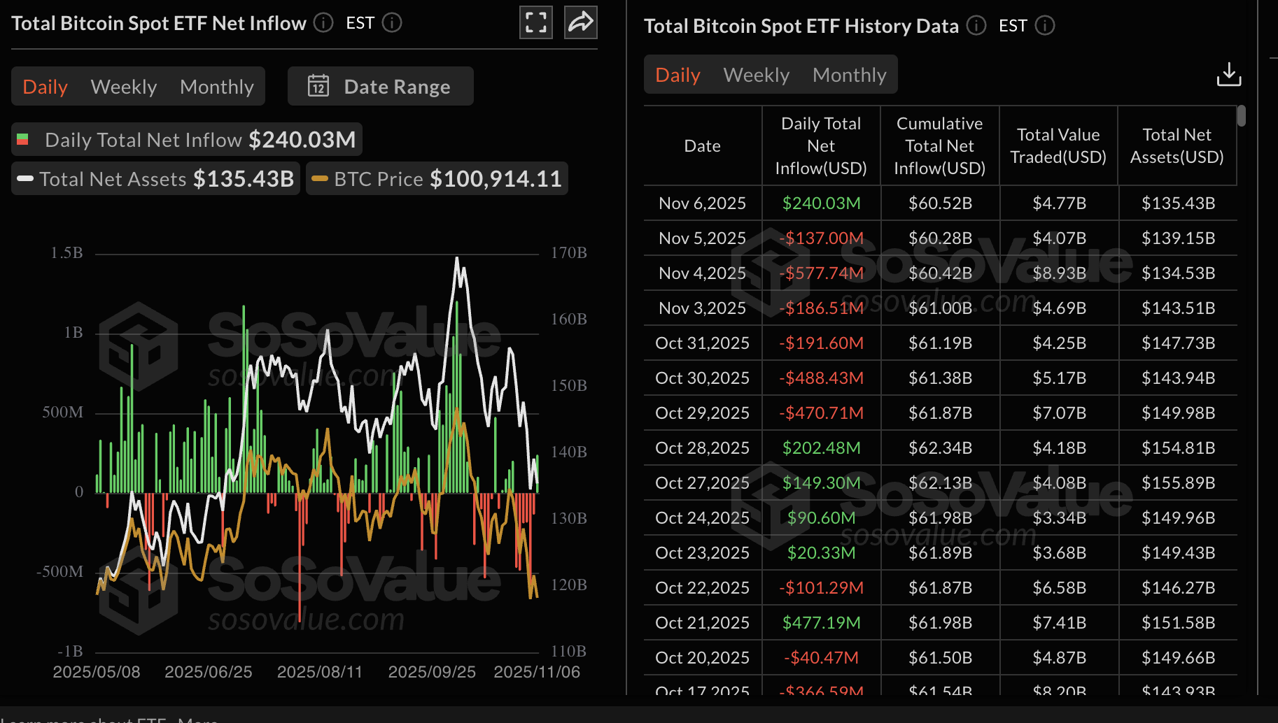Click the info icon next to Net Inflow title
The image size is (1278, 723).
tap(323, 23)
